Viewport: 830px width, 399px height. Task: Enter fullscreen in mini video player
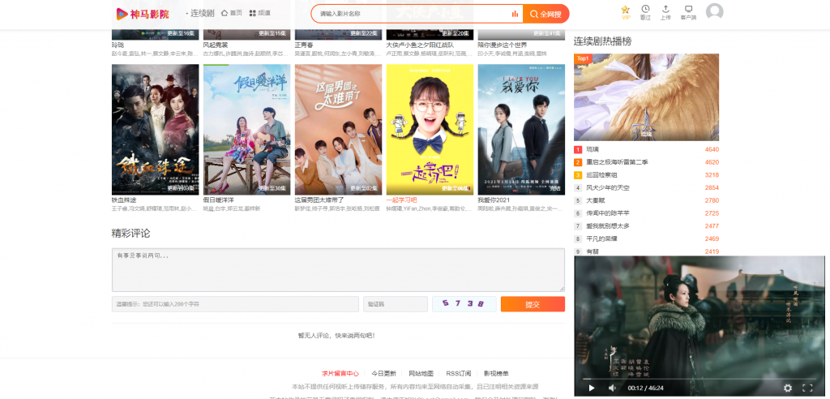(x=807, y=388)
